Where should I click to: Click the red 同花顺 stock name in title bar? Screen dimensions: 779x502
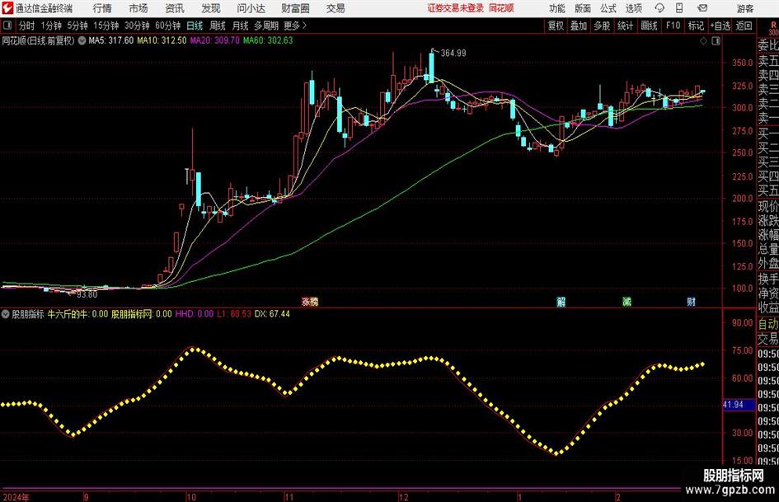[x=501, y=8]
